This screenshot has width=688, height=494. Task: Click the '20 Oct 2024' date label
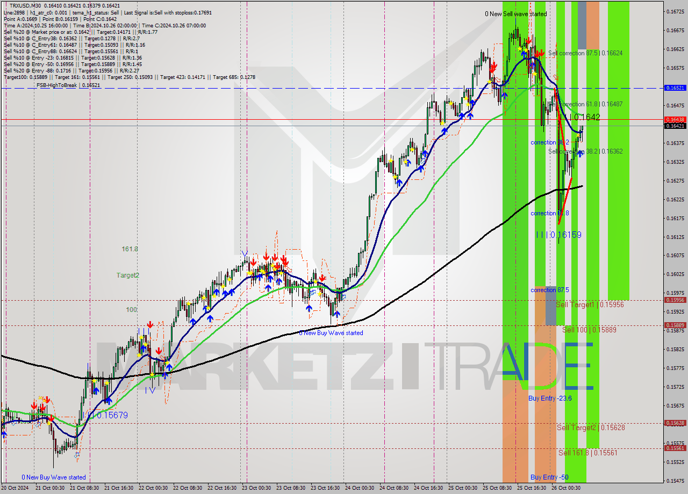[15, 488]
